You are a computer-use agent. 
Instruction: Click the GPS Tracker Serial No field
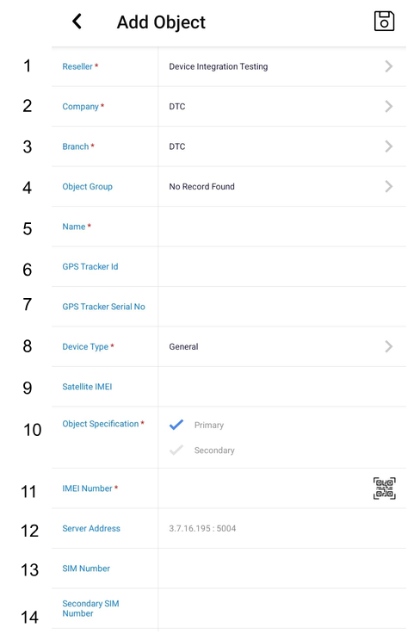(282, 307)
